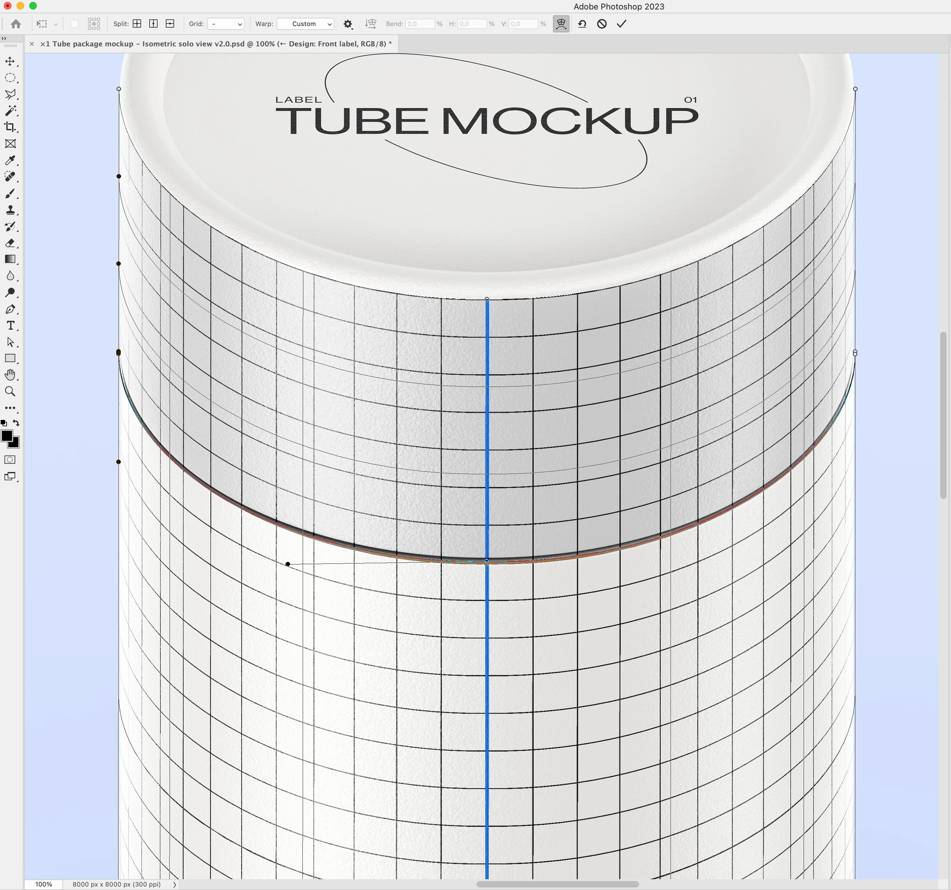
Task: Split the warp crosswise
Action: tap(137, 24)
